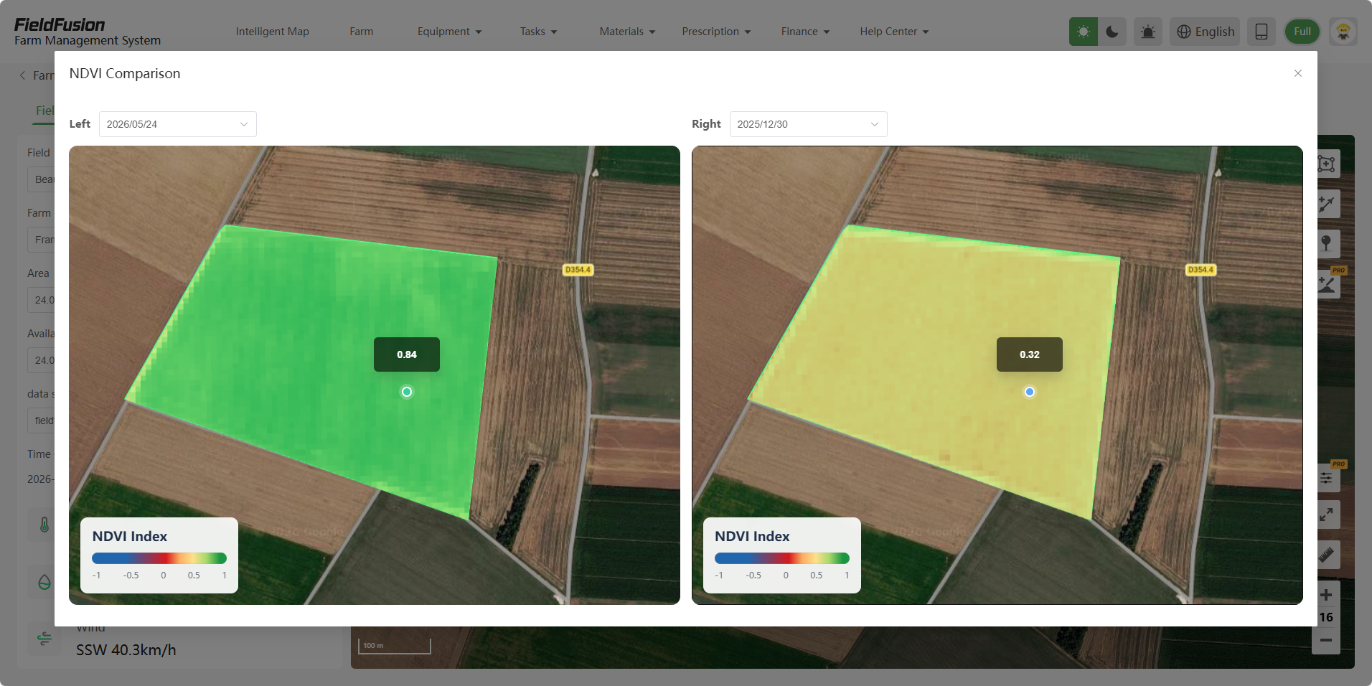Viewport: 1372px width, 686px height.
Task: Switch to light theme sun icon
Action: (1084, 32)
